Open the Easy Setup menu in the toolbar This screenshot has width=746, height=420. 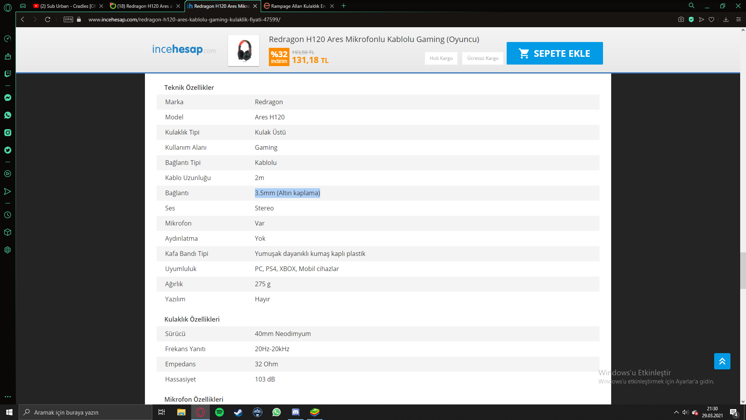(739, 19)
